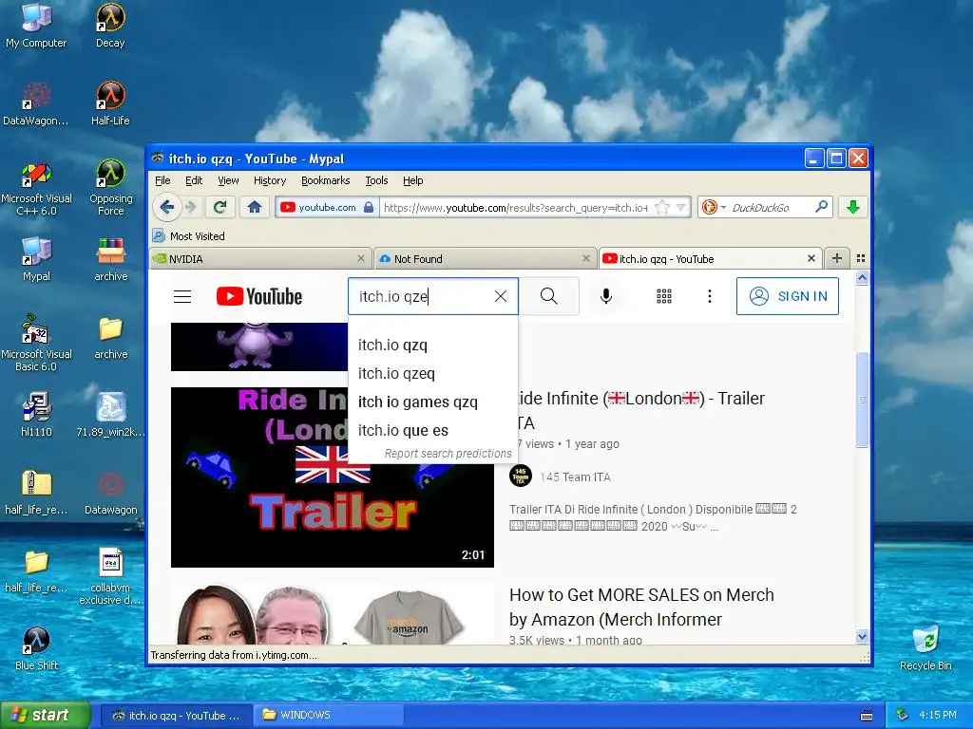The width and height of the screenshot is (973, 729).
Task: Click the page scrollbar down arrow
Action: coord(862,636)
